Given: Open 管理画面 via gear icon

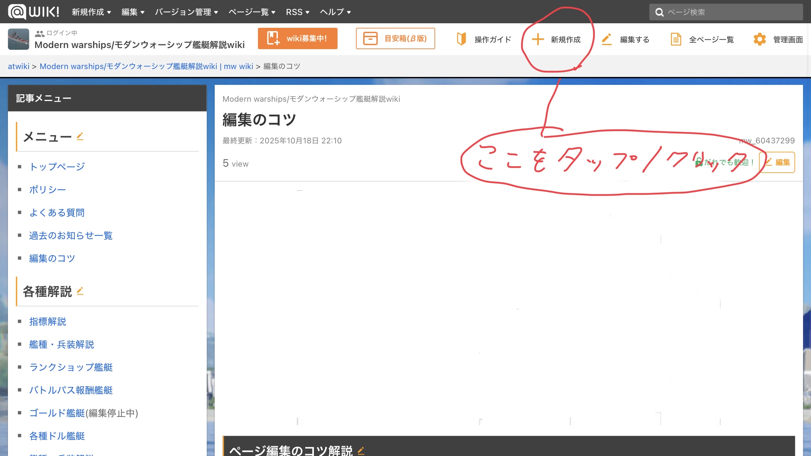Looking at the screenshot, I should coord(760,39).
